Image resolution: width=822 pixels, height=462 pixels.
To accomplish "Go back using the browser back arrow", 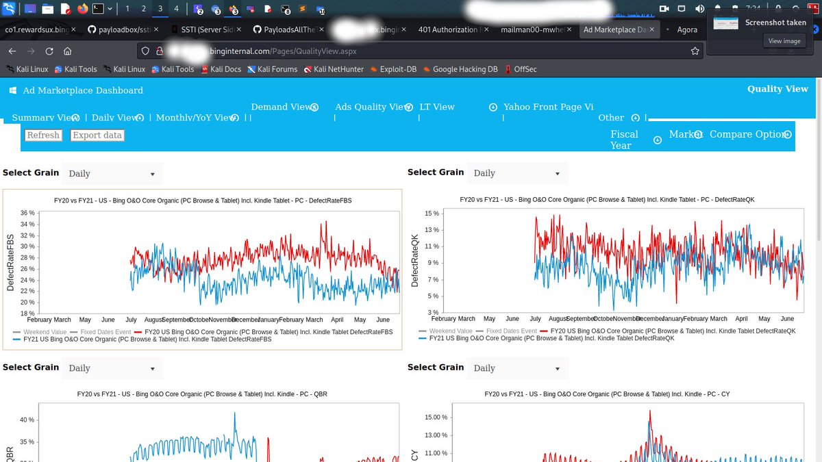I will pyautogui.click(x=13, y=51).
